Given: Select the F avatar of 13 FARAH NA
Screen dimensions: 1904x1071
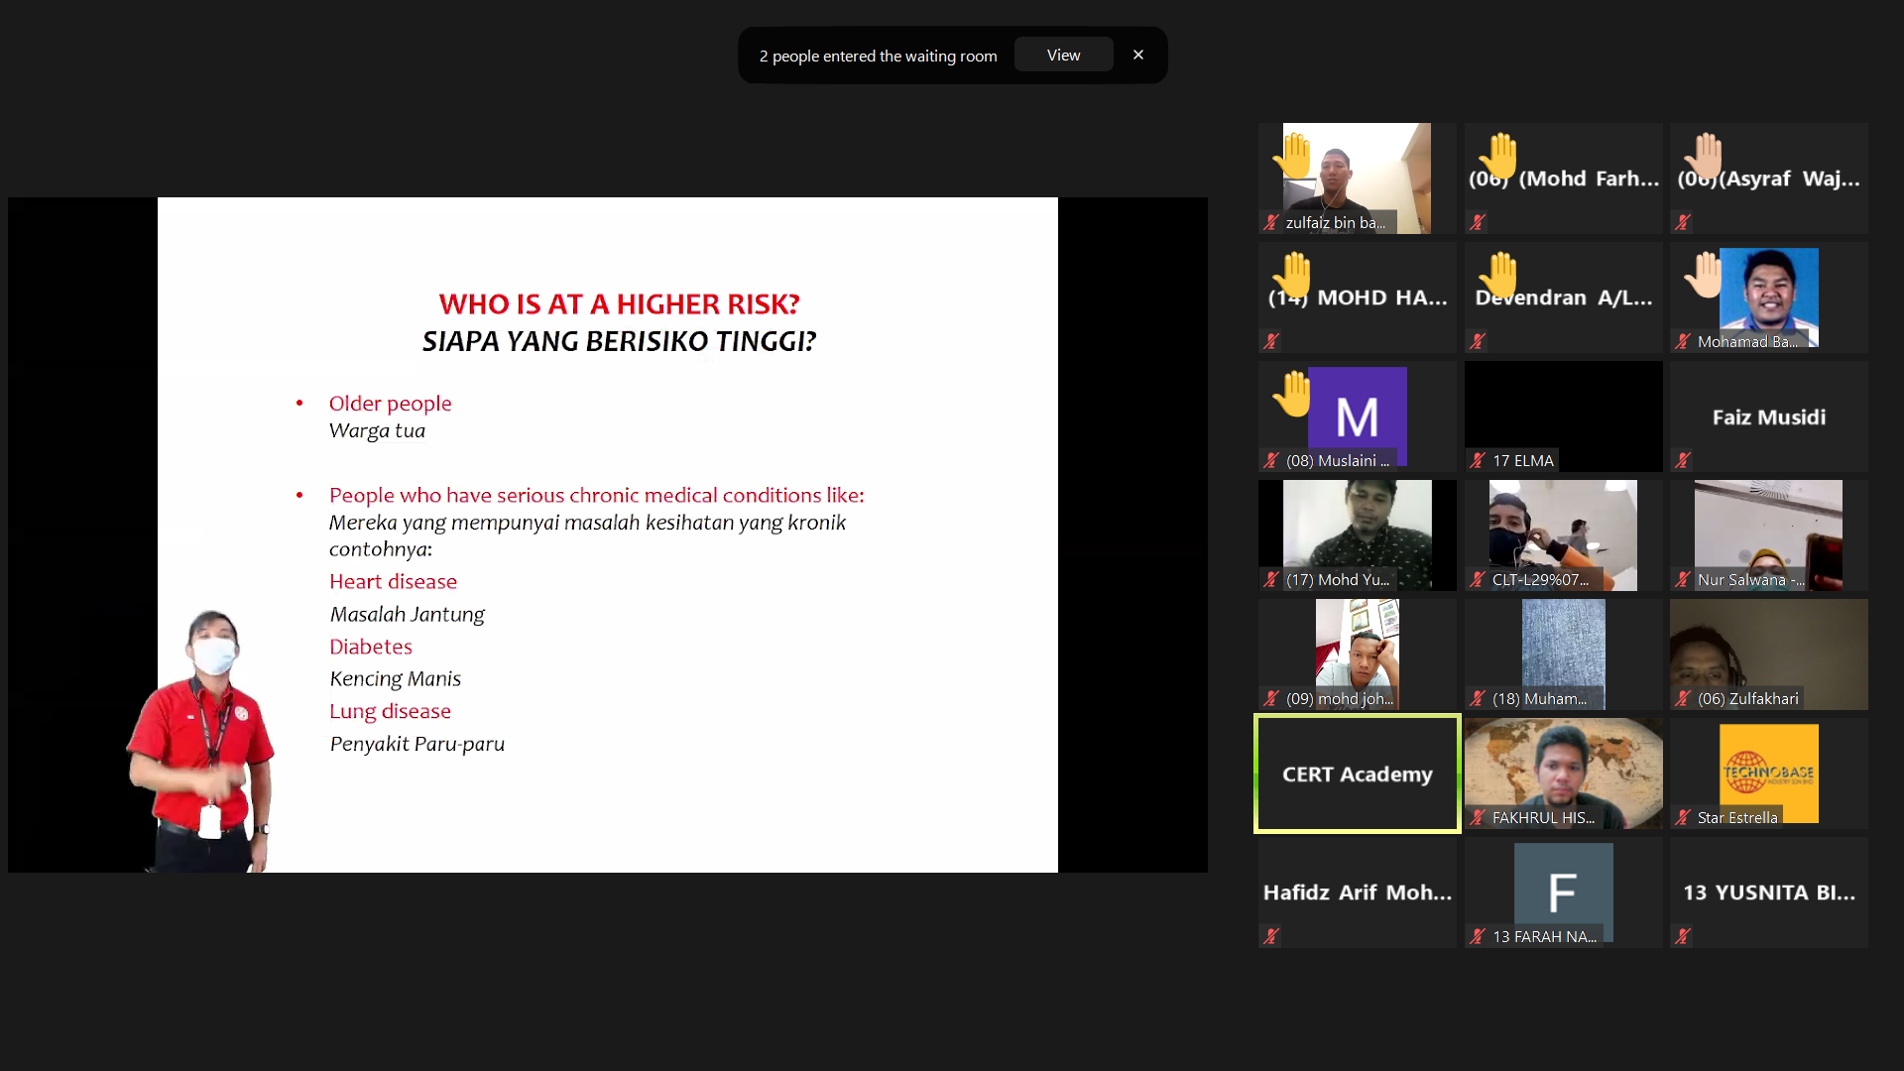Looking at the screenshot, I should [1564, 892].
